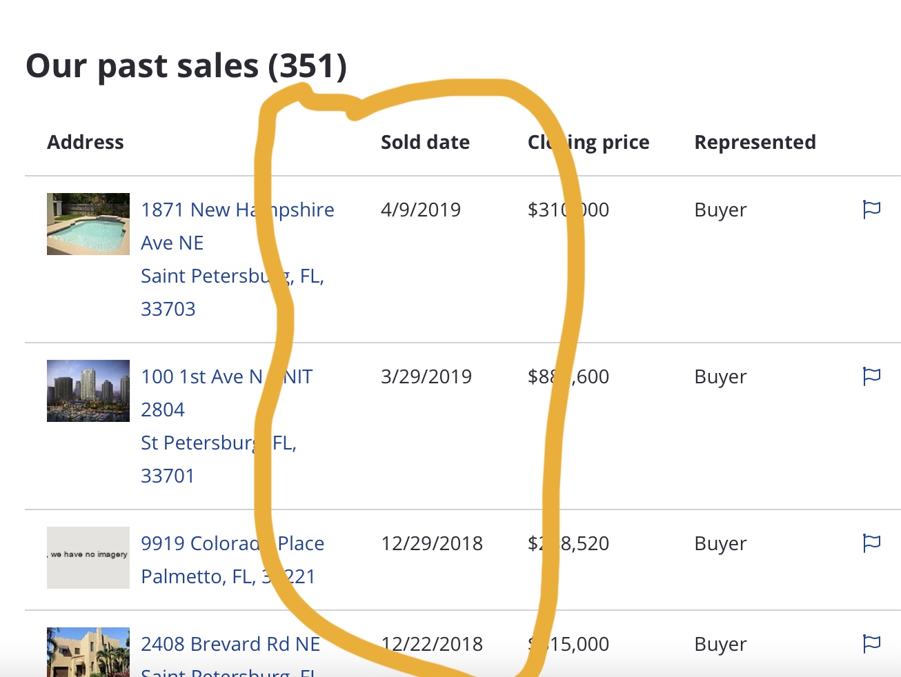The width and height of the screenshot is (901, 677).
Task: Open the swimming pool photo thumbnail
Action: point(88,224)
